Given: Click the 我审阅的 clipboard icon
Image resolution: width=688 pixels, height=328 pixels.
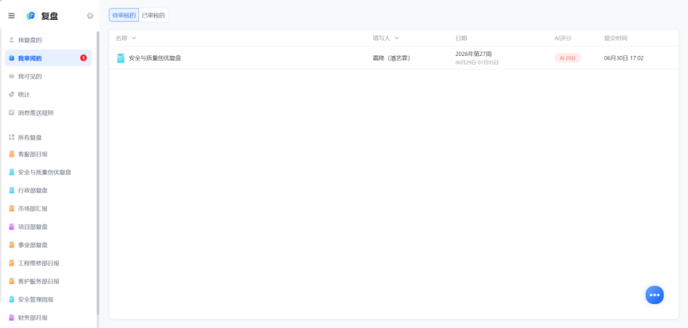Looking at the screenshot, I should 12,58.
